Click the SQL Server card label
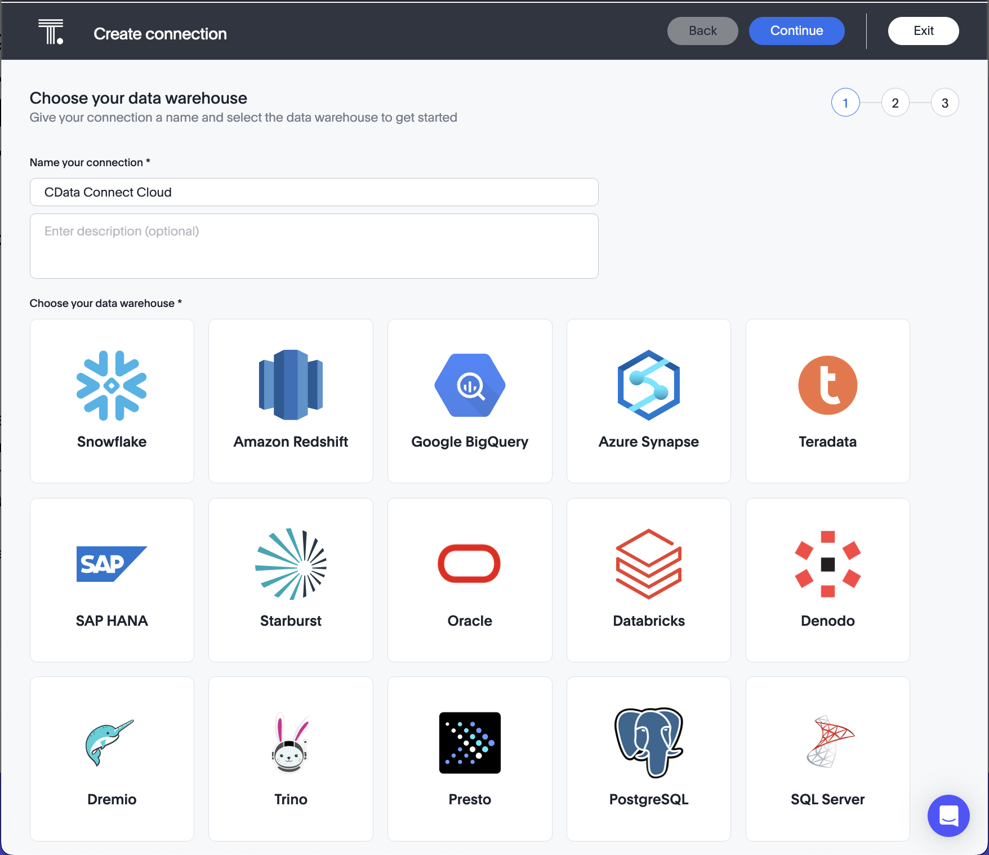The image size is (989, 855). click(x=828, y=799)
